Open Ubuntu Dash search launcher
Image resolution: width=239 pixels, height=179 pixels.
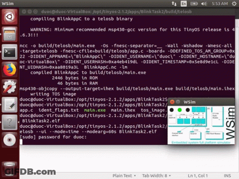[10, 17]
